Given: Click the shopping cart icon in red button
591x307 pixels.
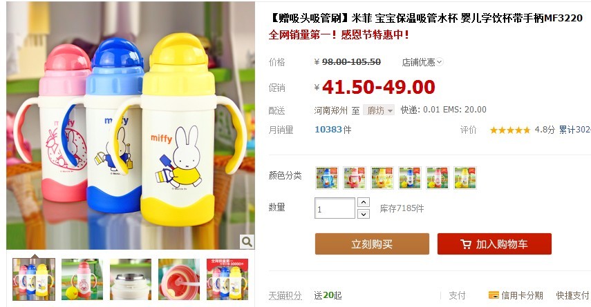Looking at the screenshot, I should click(x=466, y=244).
